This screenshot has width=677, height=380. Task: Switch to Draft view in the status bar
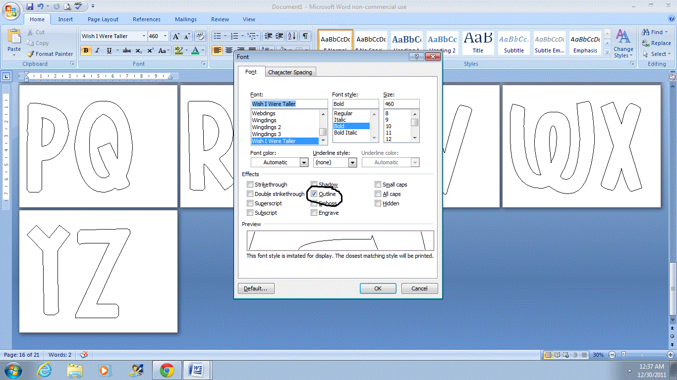(x=584, y=355)
